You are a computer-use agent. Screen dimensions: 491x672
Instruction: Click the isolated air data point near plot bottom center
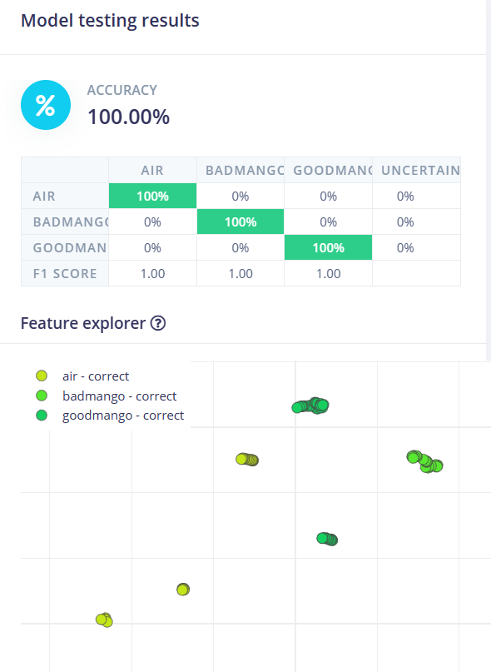pyautogui.click(x=183, y=590)
